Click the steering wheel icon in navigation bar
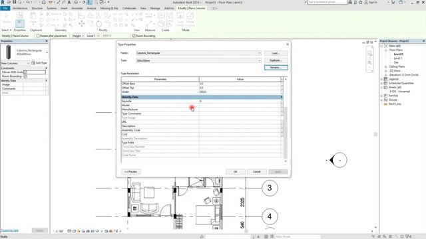Viewport: 426px width, 239px height. coord(370,53)
